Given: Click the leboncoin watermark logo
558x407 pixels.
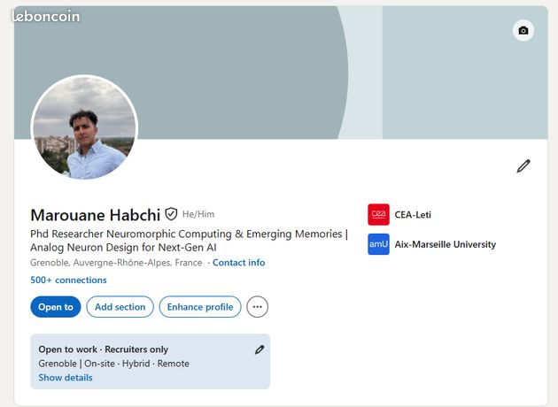Looking at the screenshot, I should click(x=45, y=16).
